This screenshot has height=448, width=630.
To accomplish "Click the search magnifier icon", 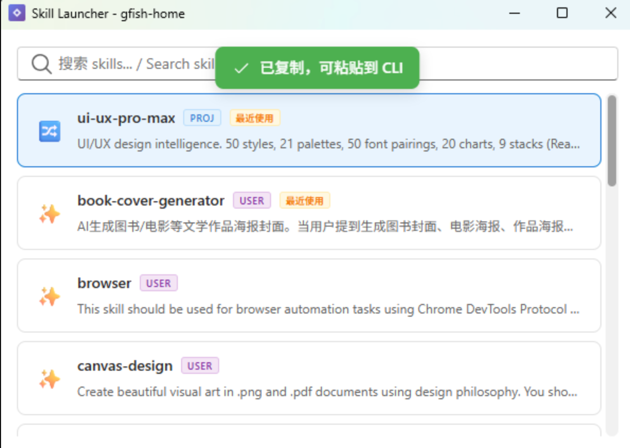I will click(x=41, y=64).
